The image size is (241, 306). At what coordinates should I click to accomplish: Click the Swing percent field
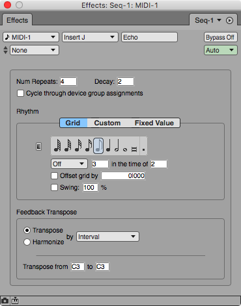(x=90, y=187)
